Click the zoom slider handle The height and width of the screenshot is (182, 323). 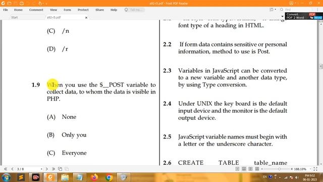[279, 169]
